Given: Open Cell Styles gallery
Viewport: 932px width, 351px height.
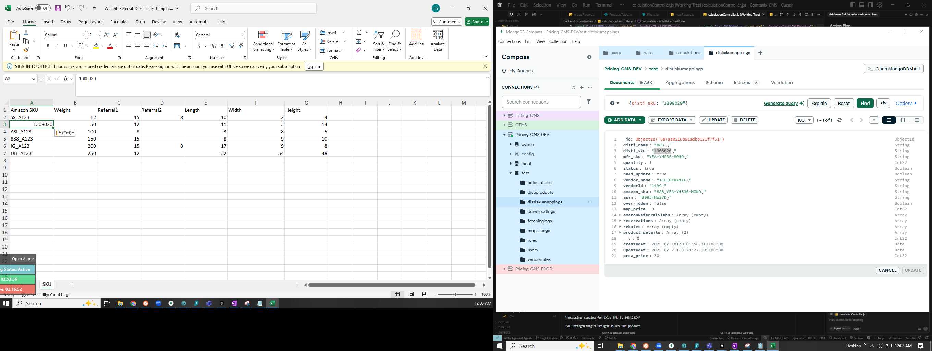Looking at the screenshot, I should click(305, 41).
